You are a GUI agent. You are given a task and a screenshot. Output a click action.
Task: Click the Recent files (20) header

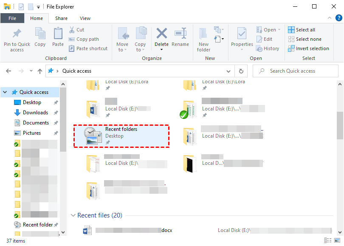100,215
